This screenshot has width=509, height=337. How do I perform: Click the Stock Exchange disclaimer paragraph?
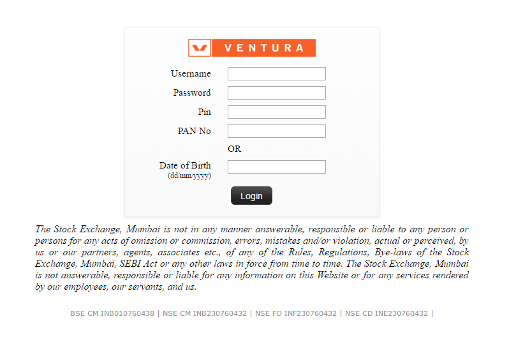tap(252, 258)
